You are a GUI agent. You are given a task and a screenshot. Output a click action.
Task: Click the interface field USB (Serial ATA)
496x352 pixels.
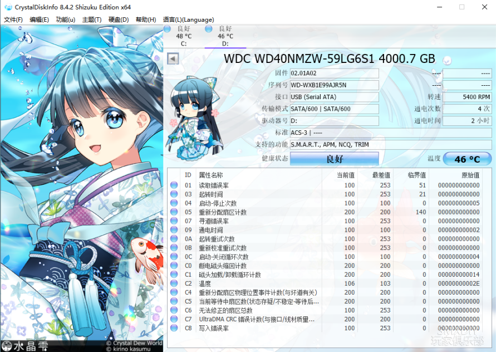(335, 97)
